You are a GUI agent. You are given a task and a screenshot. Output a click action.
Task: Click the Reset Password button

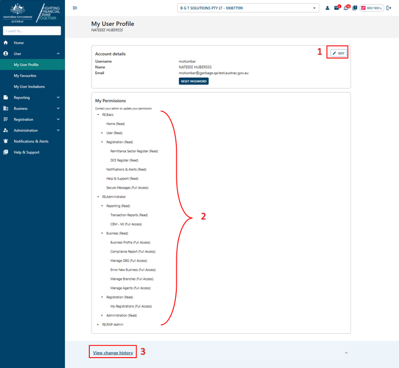[x=194, y=81]
